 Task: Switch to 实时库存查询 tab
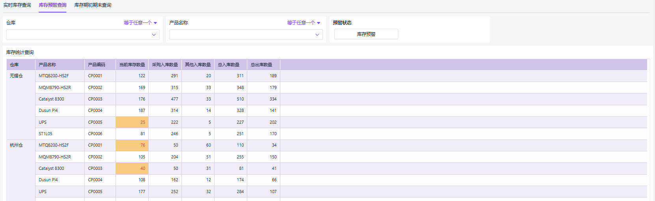tap(17, 5)
